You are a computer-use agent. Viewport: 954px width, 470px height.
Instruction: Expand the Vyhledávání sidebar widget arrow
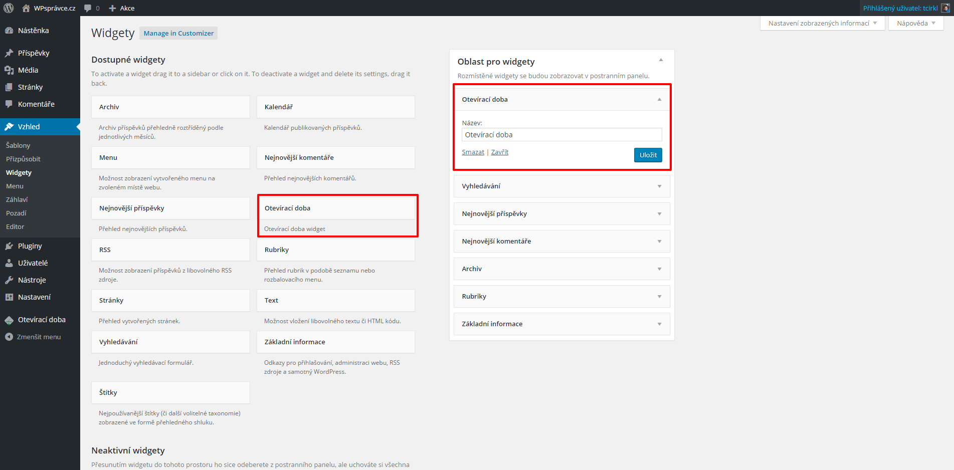click(659, 186)
